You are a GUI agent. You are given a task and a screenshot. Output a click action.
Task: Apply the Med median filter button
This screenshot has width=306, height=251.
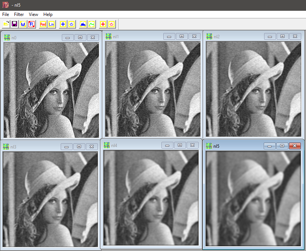43,24
